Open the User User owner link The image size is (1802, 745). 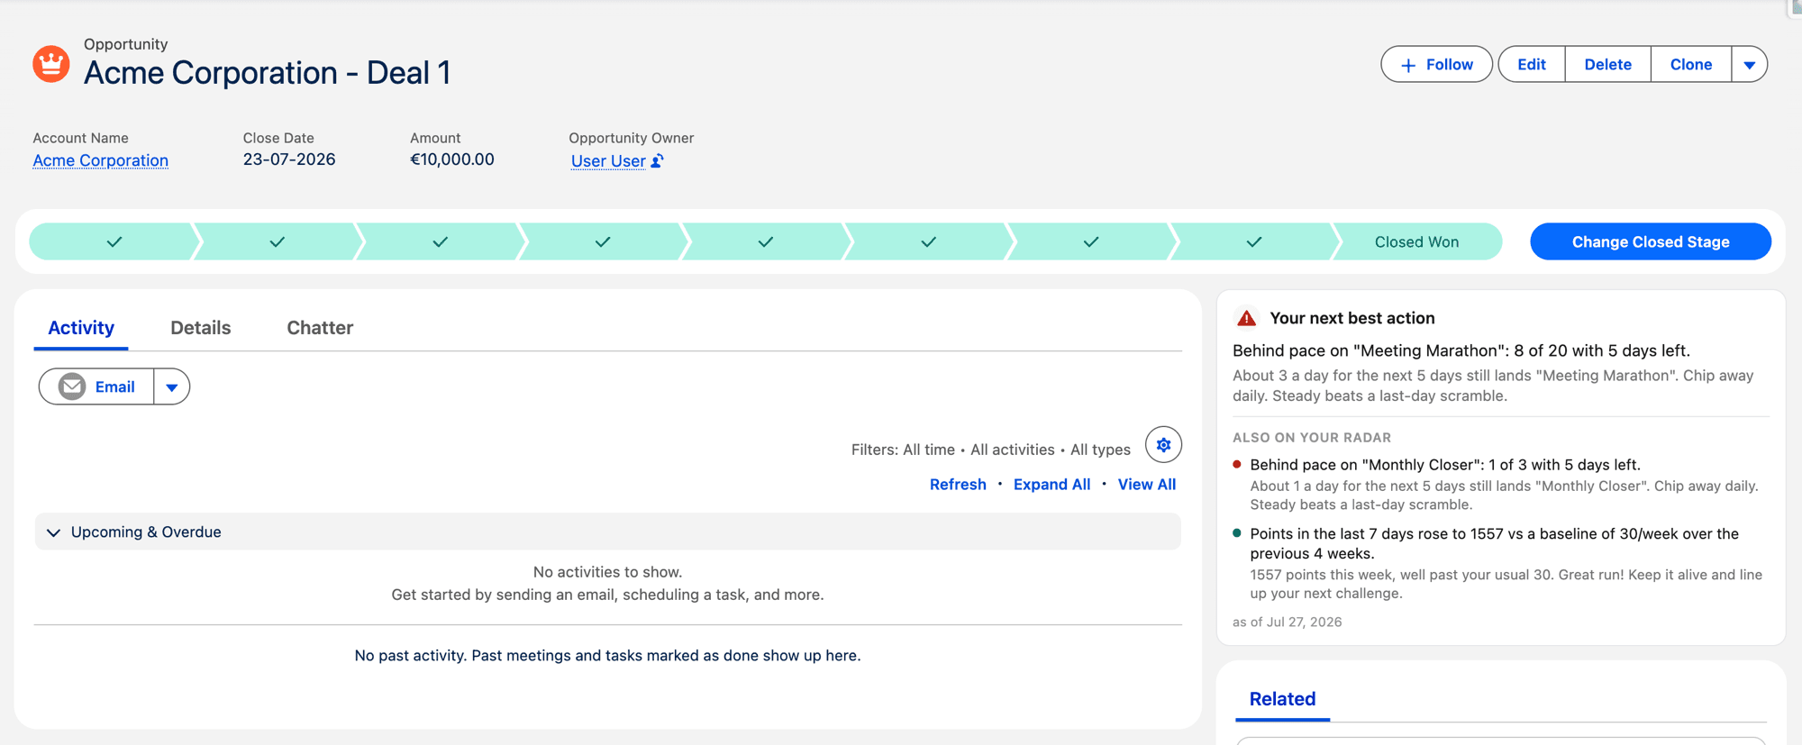[608, 161]
